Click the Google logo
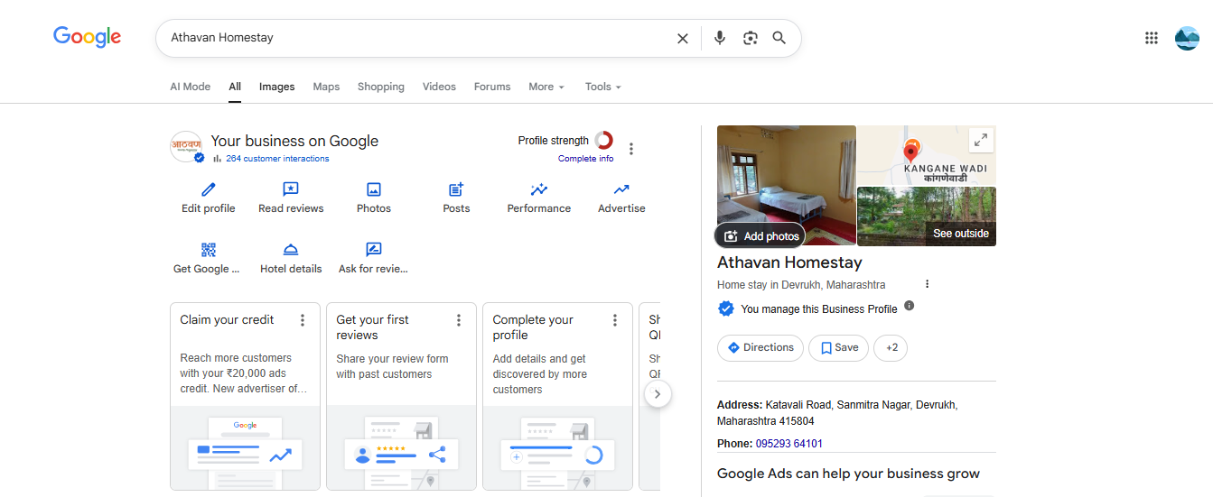 (x=87, y=37)
